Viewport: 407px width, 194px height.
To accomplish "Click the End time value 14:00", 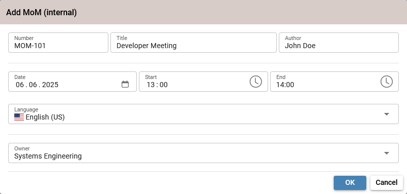I will tap(285, 85).
